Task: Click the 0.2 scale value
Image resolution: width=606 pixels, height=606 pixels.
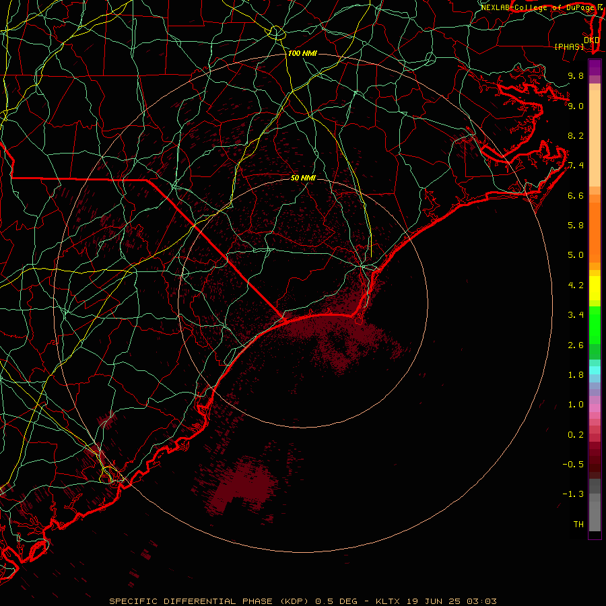Action: click(576, 435)
